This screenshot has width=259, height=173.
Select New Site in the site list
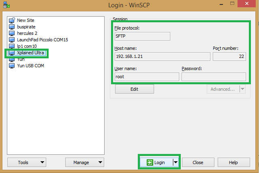tap(26, 20)
